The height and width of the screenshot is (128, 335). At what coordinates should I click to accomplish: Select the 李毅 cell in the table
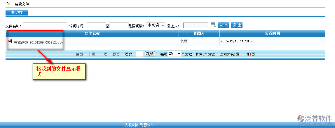(199, 41)
